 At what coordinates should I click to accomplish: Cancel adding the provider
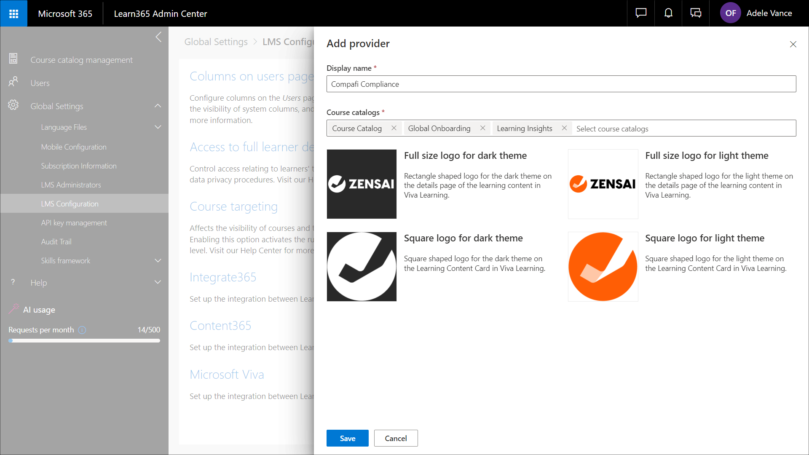396,438
